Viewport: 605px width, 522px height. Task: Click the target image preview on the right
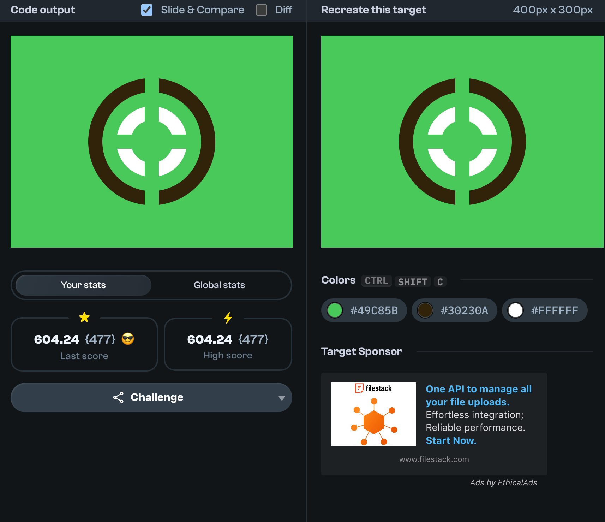coord(462,142)
